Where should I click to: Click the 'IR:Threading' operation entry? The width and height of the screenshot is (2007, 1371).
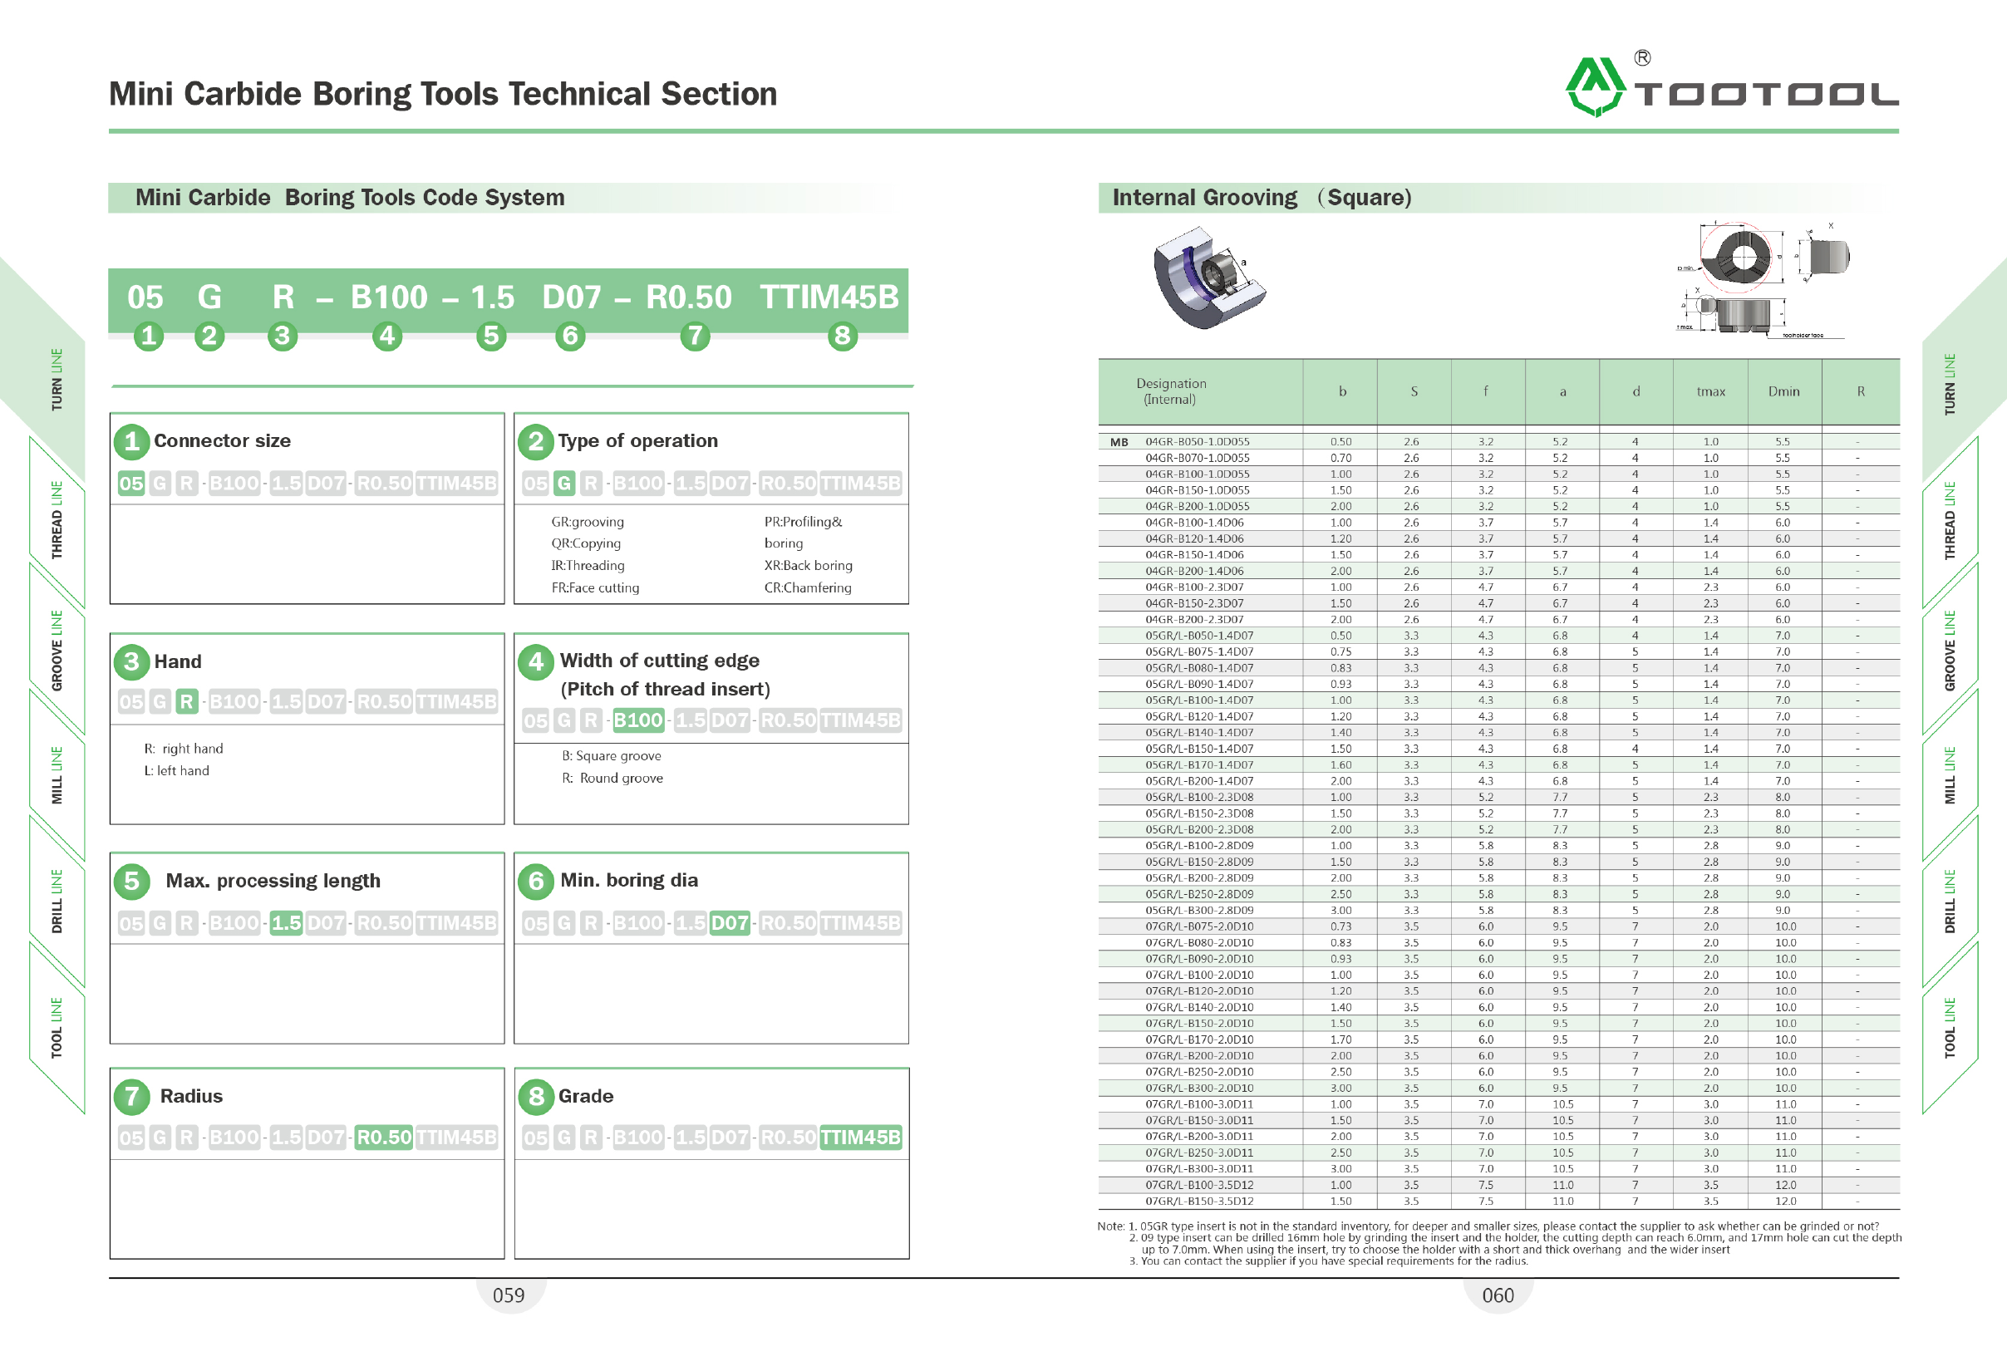pyautogui.click(x=588, y=566)
